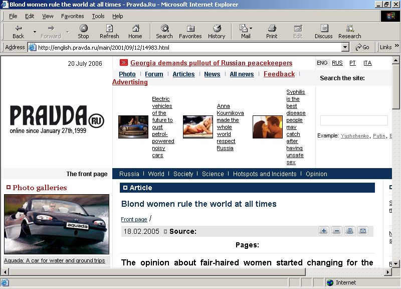Open the Photo section link
This screenshot has width=401, height=289.
[127, 74]
